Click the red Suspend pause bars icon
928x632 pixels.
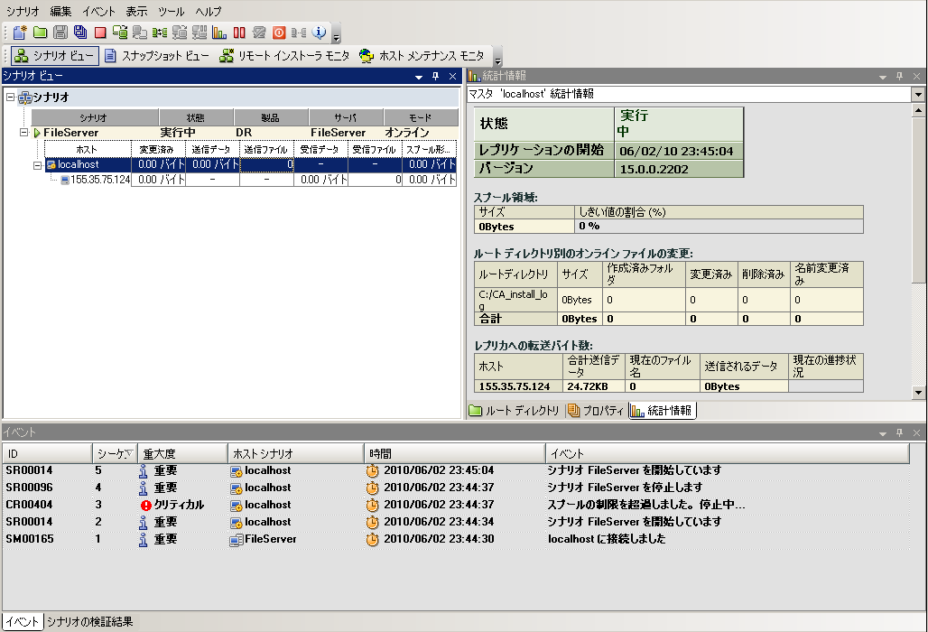[x=239, y=33]
